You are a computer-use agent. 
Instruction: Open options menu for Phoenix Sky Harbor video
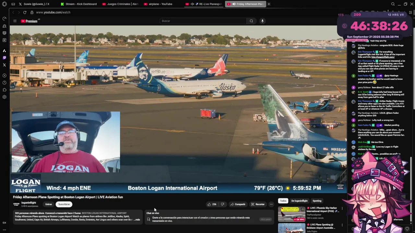[342, 209]
